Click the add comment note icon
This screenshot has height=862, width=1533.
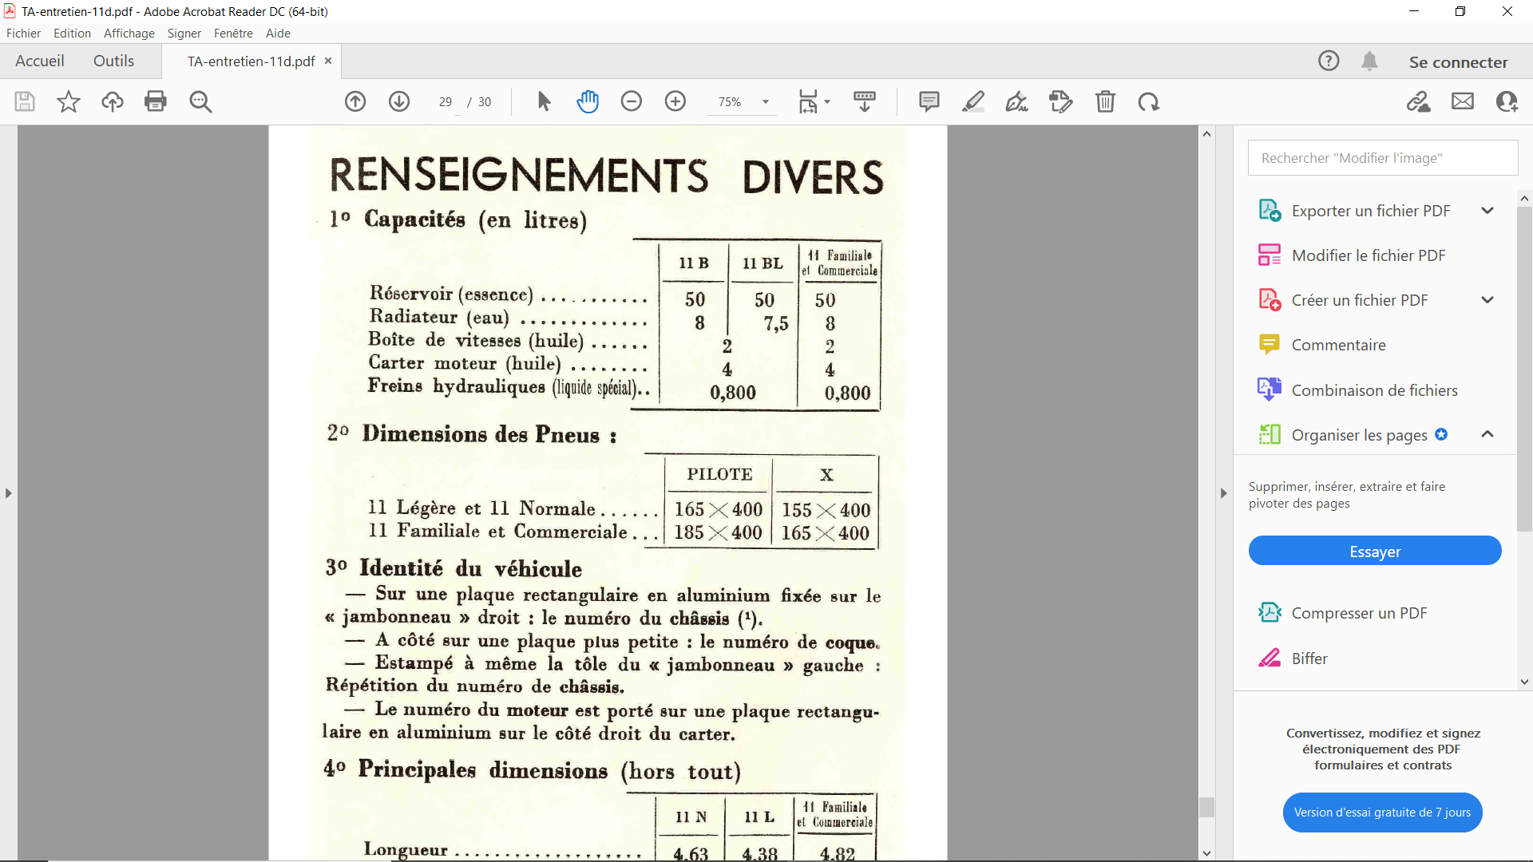[929, 101]
